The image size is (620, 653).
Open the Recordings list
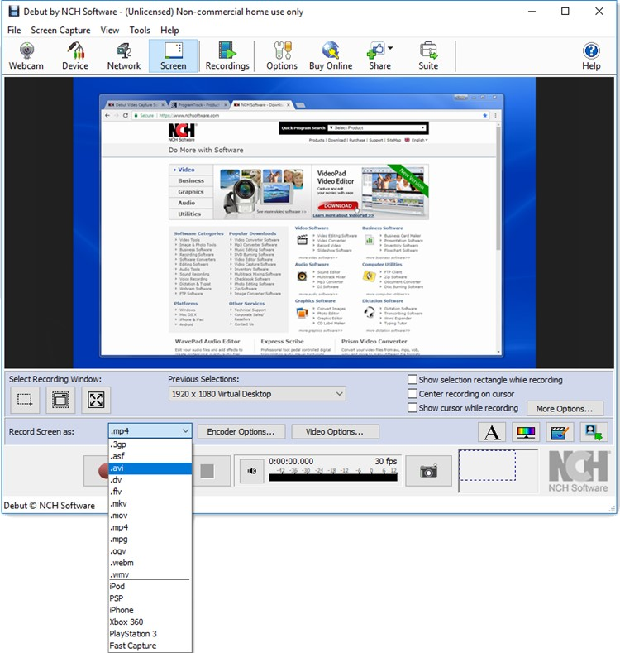tap(227, 56)
